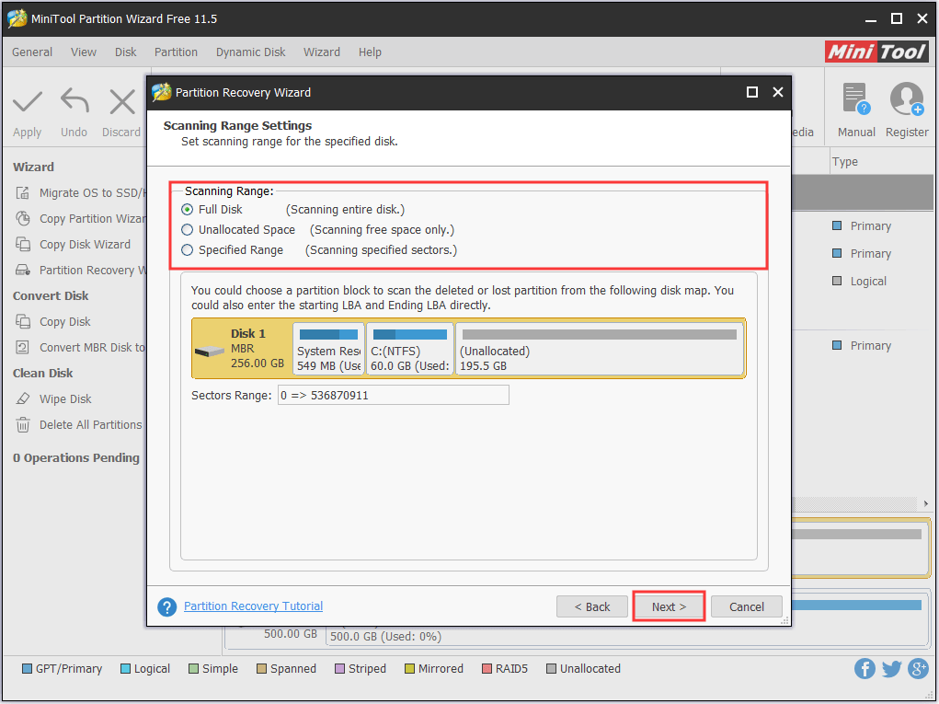Image resolution: width=939 pixels, height=704 pixels.
Task: Click the Convert Disk section heading
Action: coord(51,296)
